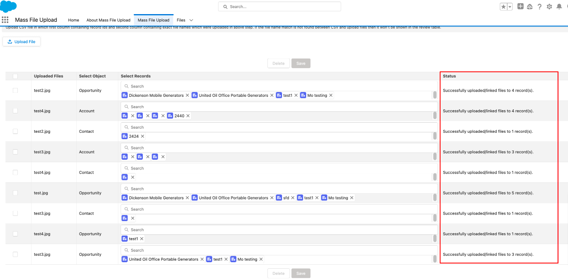Open About Mass File Upload tab
The width and height of the screenshot is (568, 280).
click(109, 20)
